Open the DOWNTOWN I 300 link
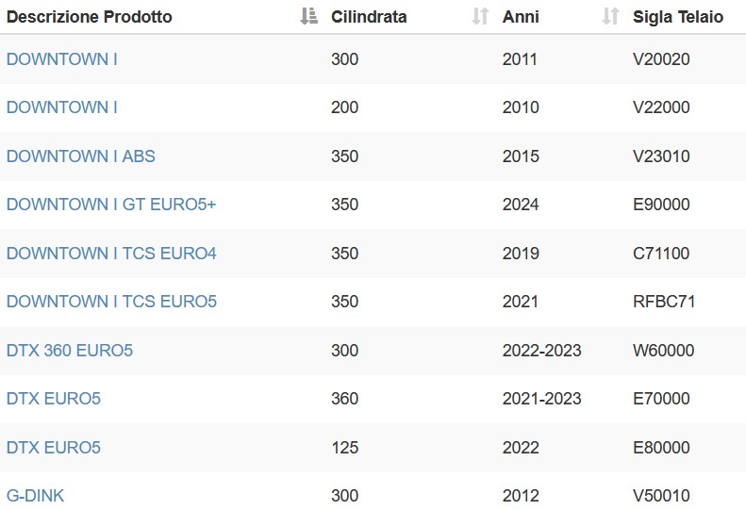 pyautogui.click(x=62, y=59)
